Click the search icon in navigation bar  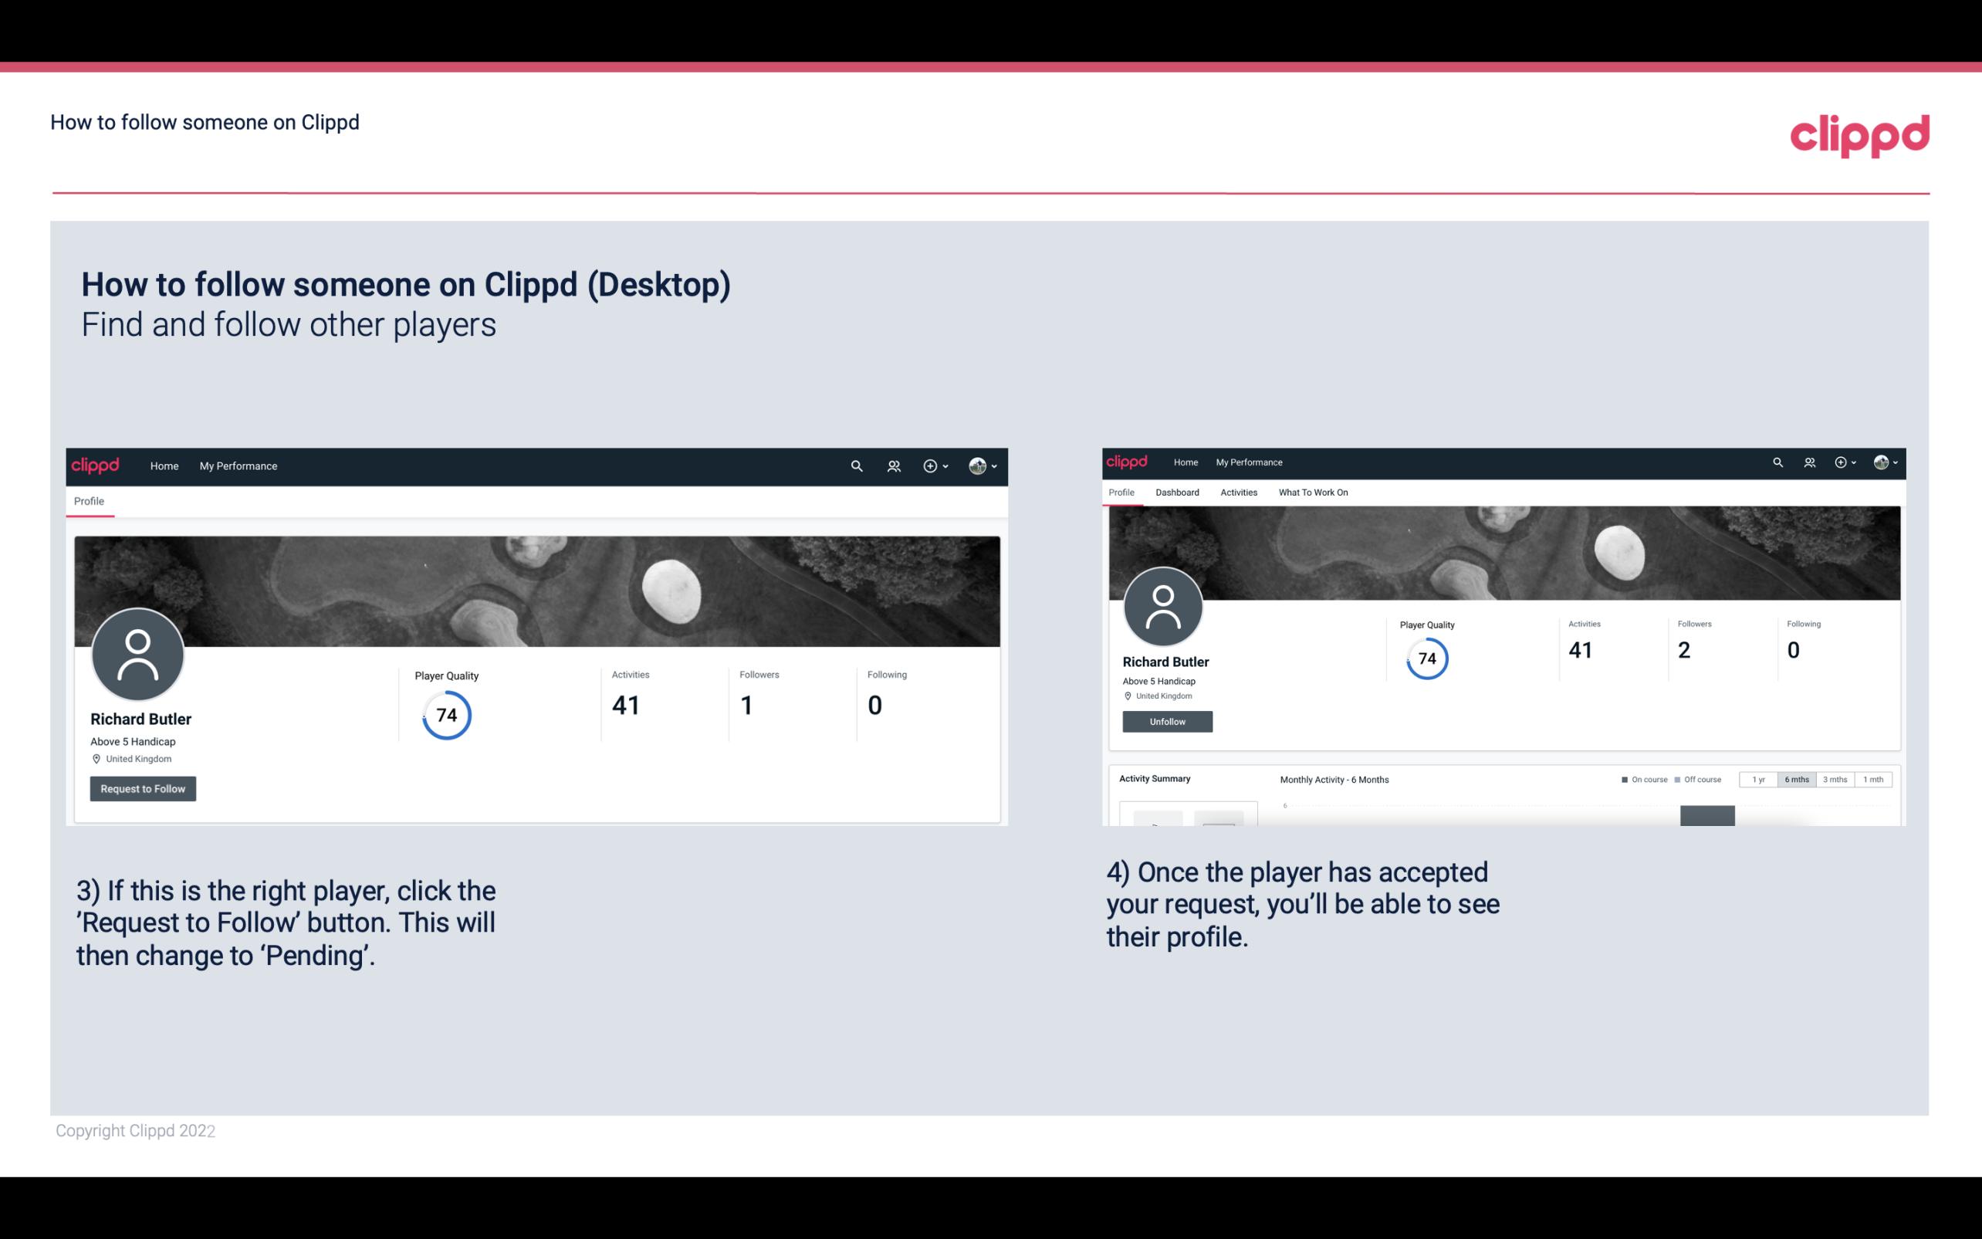pyautogui.click(x=856, y=465)
